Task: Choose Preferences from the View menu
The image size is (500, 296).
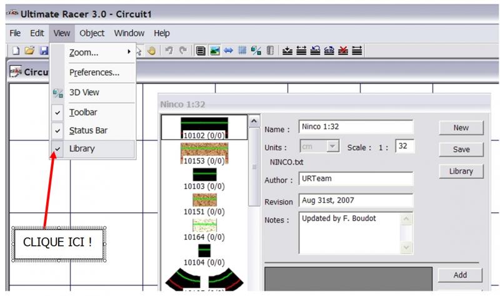Action: point(94,72)
